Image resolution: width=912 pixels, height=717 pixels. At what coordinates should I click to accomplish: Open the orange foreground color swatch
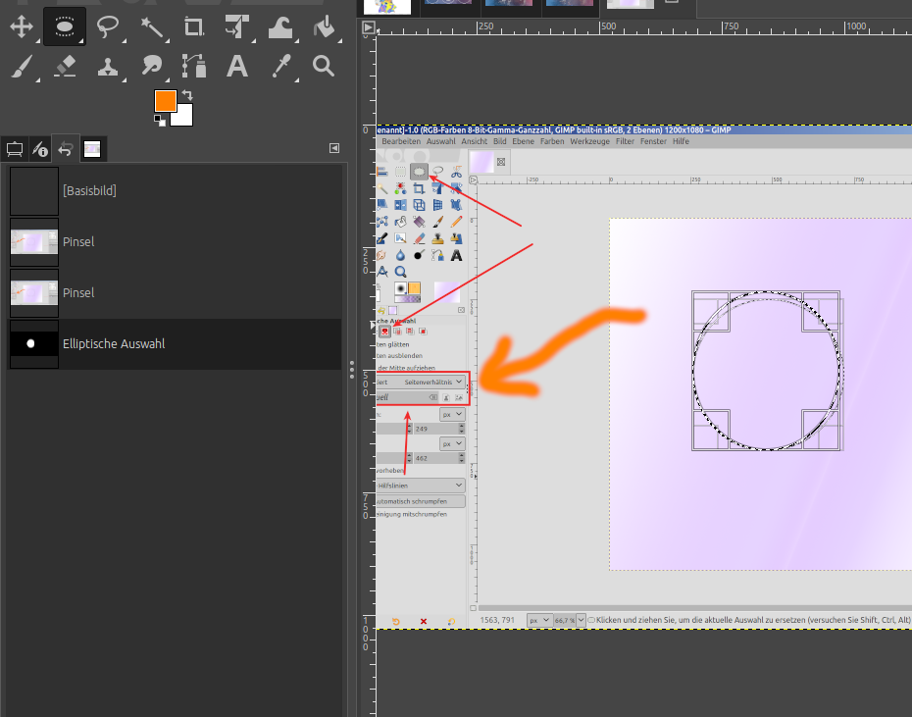click(x=164, y=100)
